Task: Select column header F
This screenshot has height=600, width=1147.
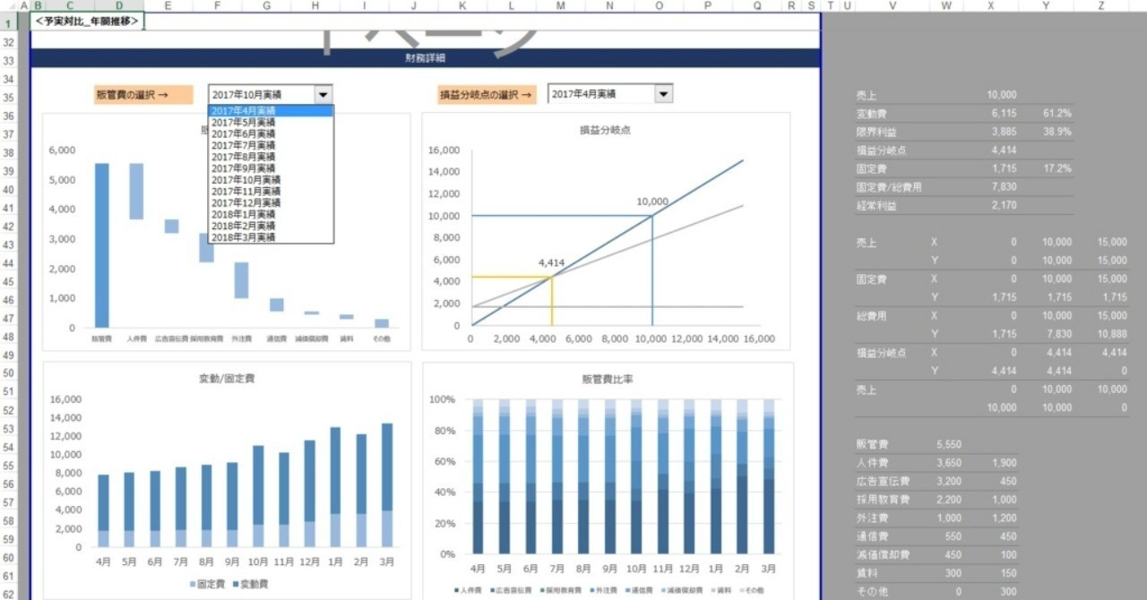Action: tap(218, 6)
